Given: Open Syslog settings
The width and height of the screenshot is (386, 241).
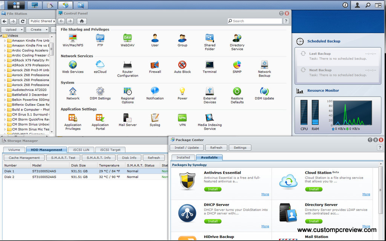Looking at the screenshot, I should (155, 120).
